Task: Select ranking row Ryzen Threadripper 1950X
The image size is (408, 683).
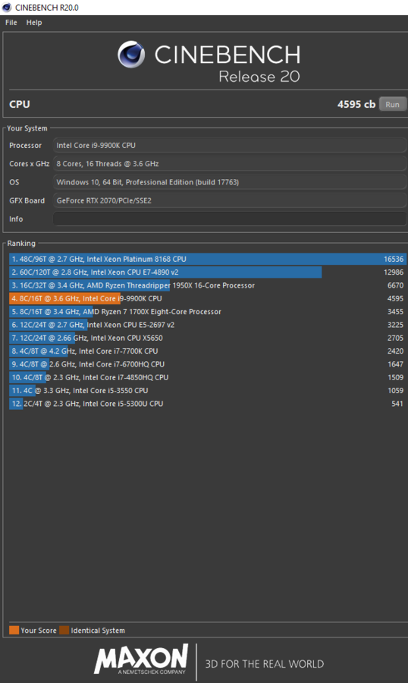Action: tap(208, 285)
